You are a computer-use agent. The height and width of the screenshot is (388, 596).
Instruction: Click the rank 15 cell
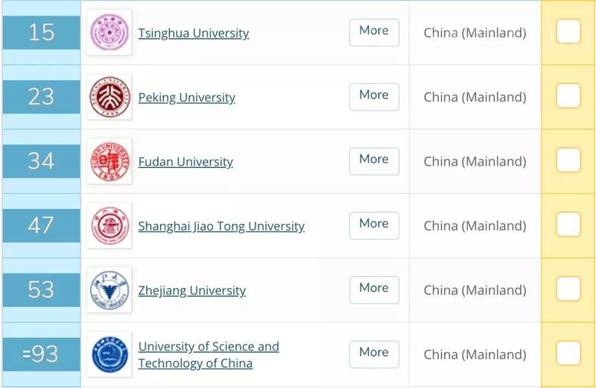[41, 32]
